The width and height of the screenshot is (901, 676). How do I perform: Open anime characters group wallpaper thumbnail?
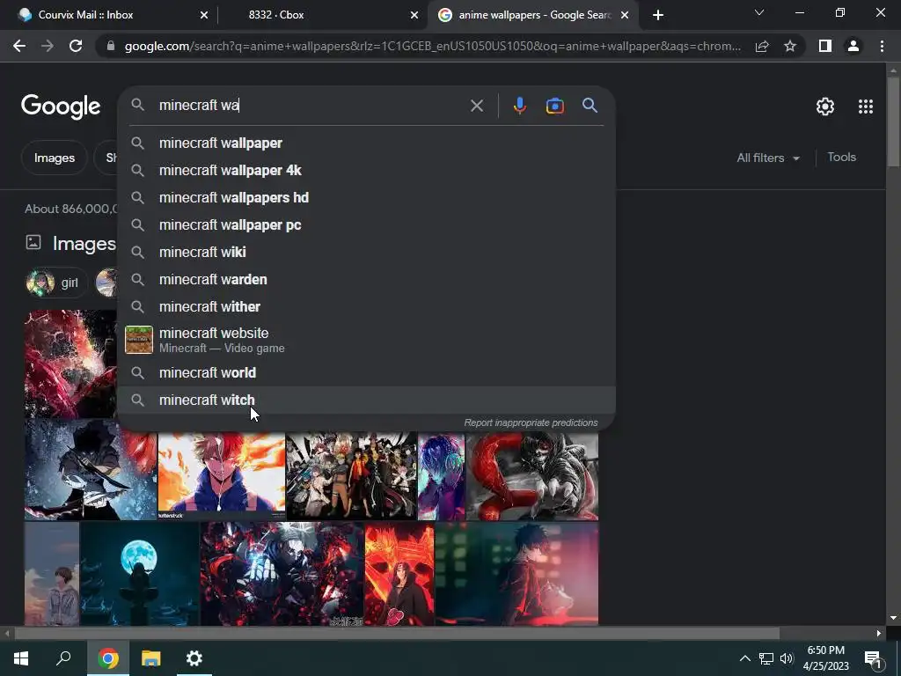[x=351, y=476]
